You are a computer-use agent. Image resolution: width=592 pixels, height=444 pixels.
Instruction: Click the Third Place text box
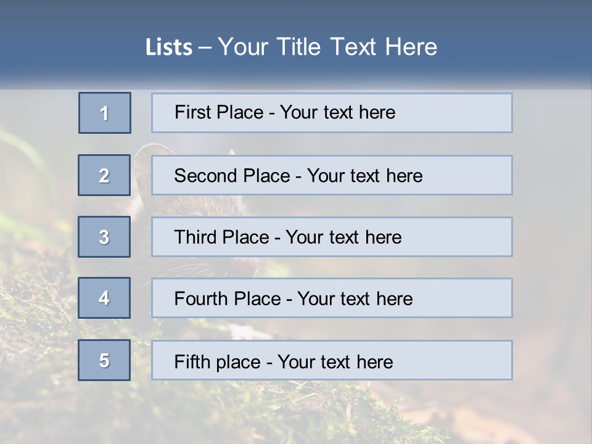click(332, 237)
